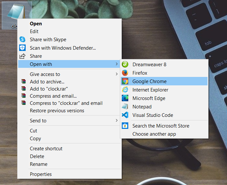The width and height of the screenshot is (227, 185).
Task: Choose Compress to "clock.rar" and email
Action: 69,103
